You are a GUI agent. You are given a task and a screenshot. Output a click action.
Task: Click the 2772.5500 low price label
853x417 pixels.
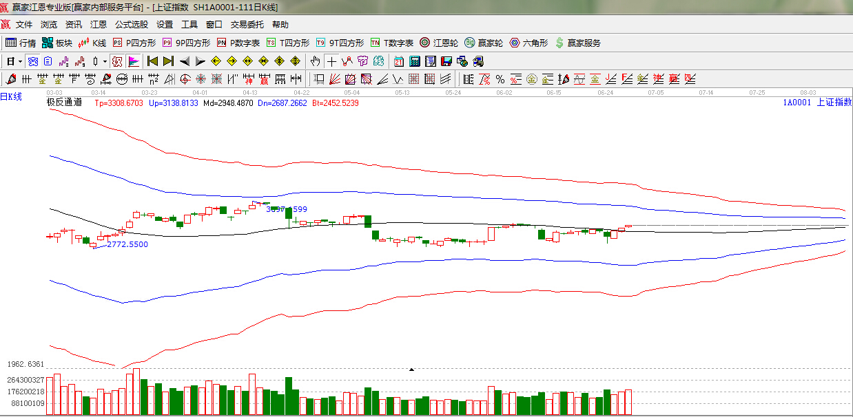point(127,244)
